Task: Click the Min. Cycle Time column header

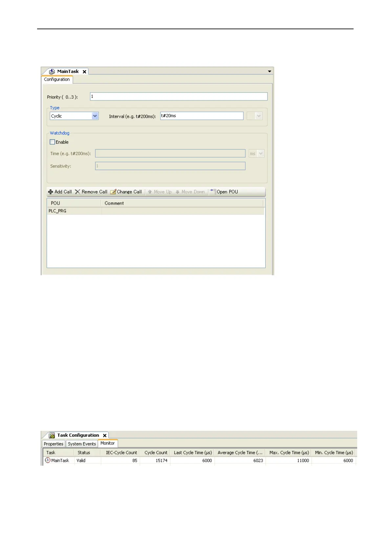Action: click(334, 453)
